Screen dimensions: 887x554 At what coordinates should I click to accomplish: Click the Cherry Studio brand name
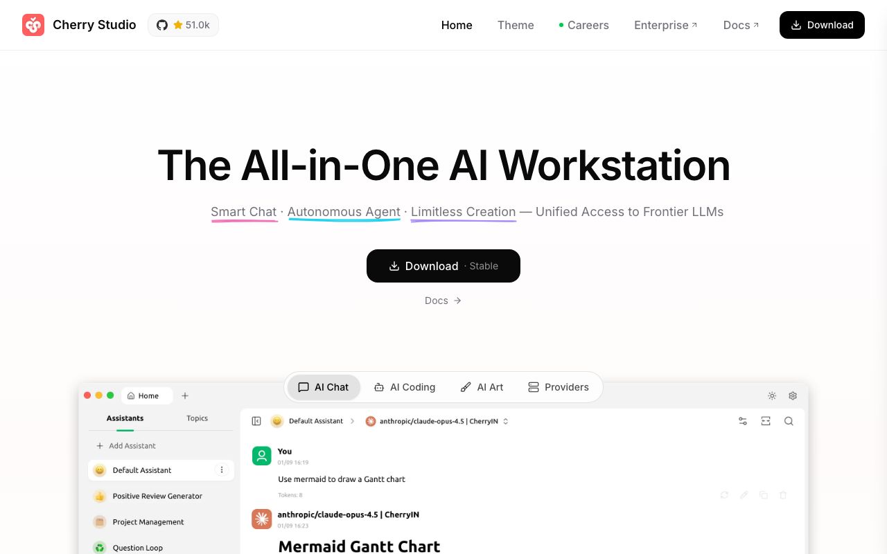point(94,25)
